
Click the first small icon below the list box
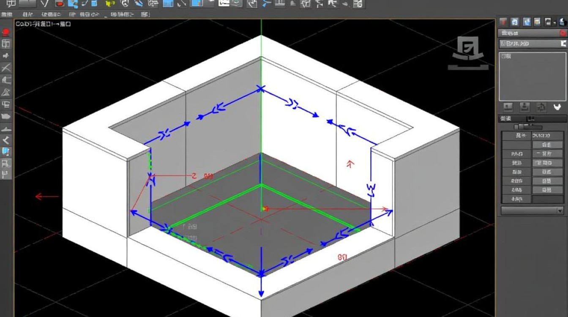[508, 107]
